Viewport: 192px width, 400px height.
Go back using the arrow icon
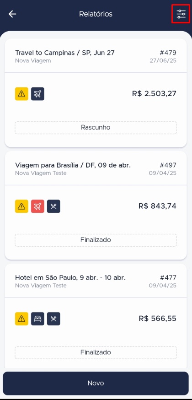12,14
